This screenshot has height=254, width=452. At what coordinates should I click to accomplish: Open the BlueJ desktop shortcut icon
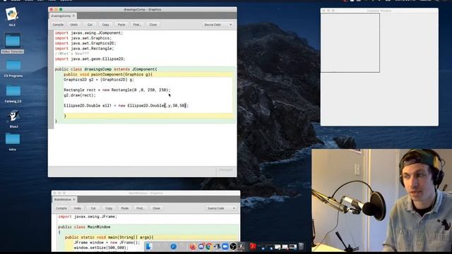[x=13, y=116]
